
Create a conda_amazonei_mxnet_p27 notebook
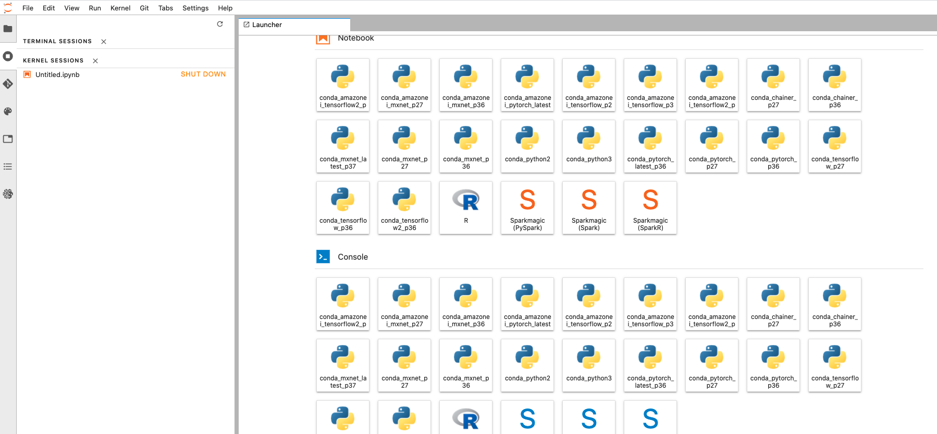(x=404, y=85)
